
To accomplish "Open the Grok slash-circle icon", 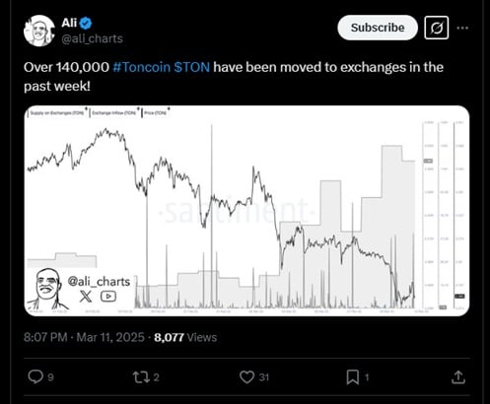I will (x=436, y=28).
